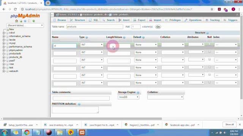243x136 pixels.
Task: Open Attributes dropdown for the id row
Action: pos(196,45)
